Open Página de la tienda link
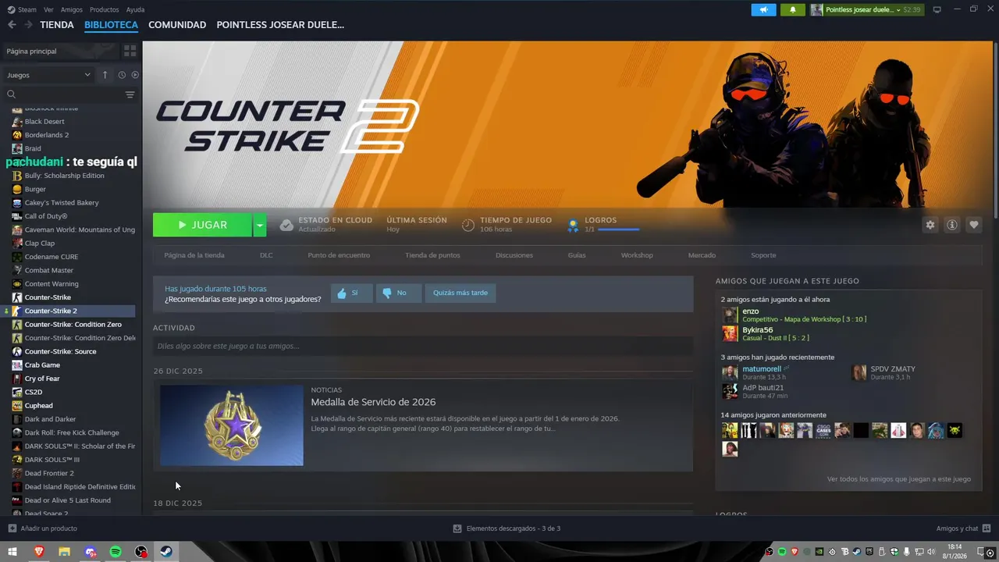The height and width of the screenshot is (562, 999). point(194,255)
